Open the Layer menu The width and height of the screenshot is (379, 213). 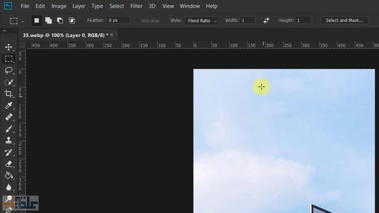click(79, 6)
